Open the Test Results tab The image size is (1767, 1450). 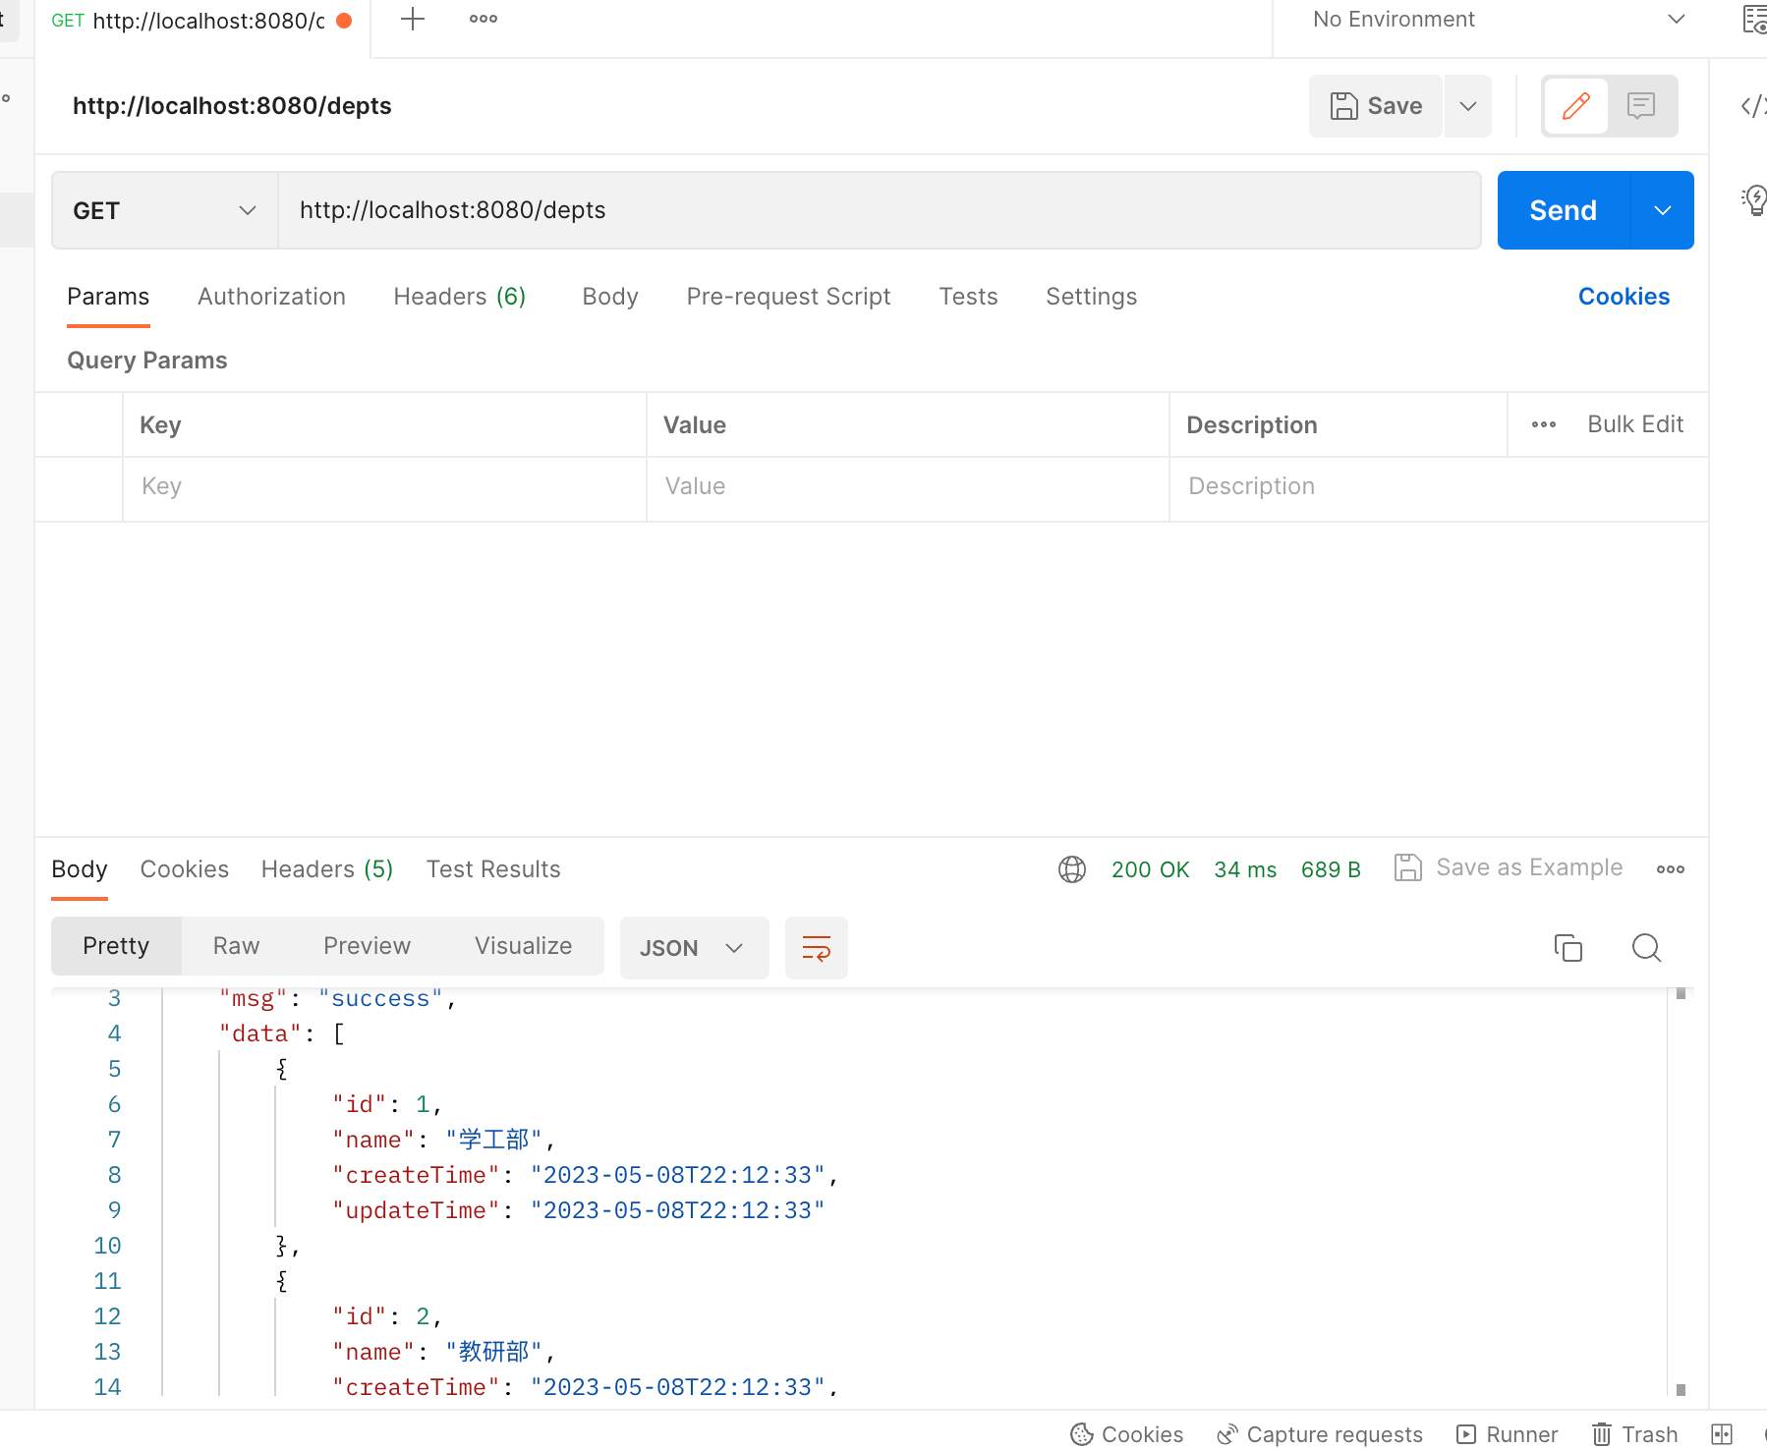click(493, 869)
